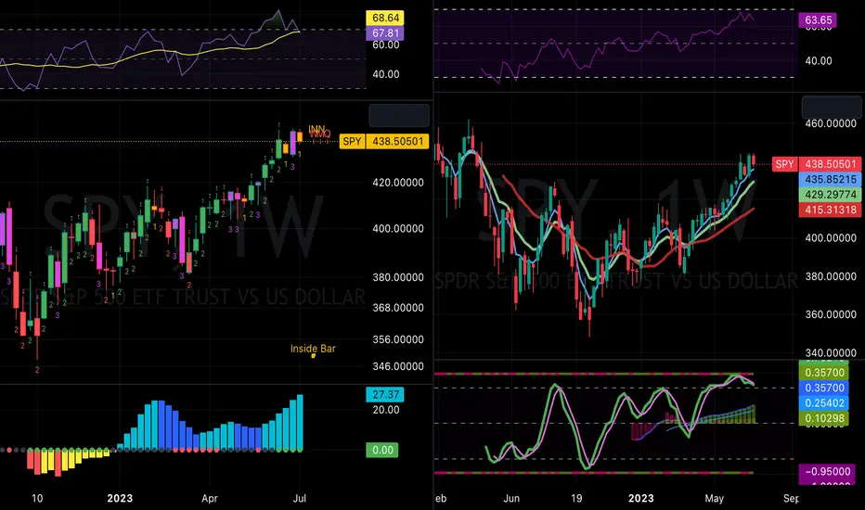This screenshot has width=865, height=510.
Task: Click the blue 0.35700 oscillator label
Action: click(x=824, y=388)
